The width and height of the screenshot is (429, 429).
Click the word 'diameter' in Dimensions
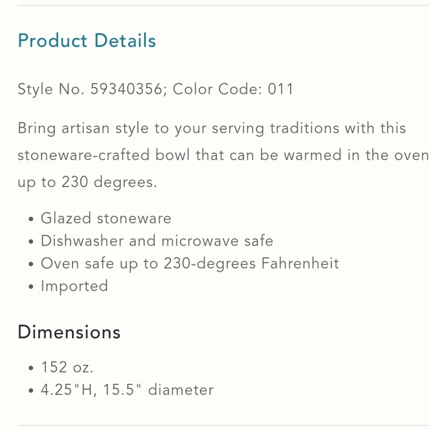(181, 390)
